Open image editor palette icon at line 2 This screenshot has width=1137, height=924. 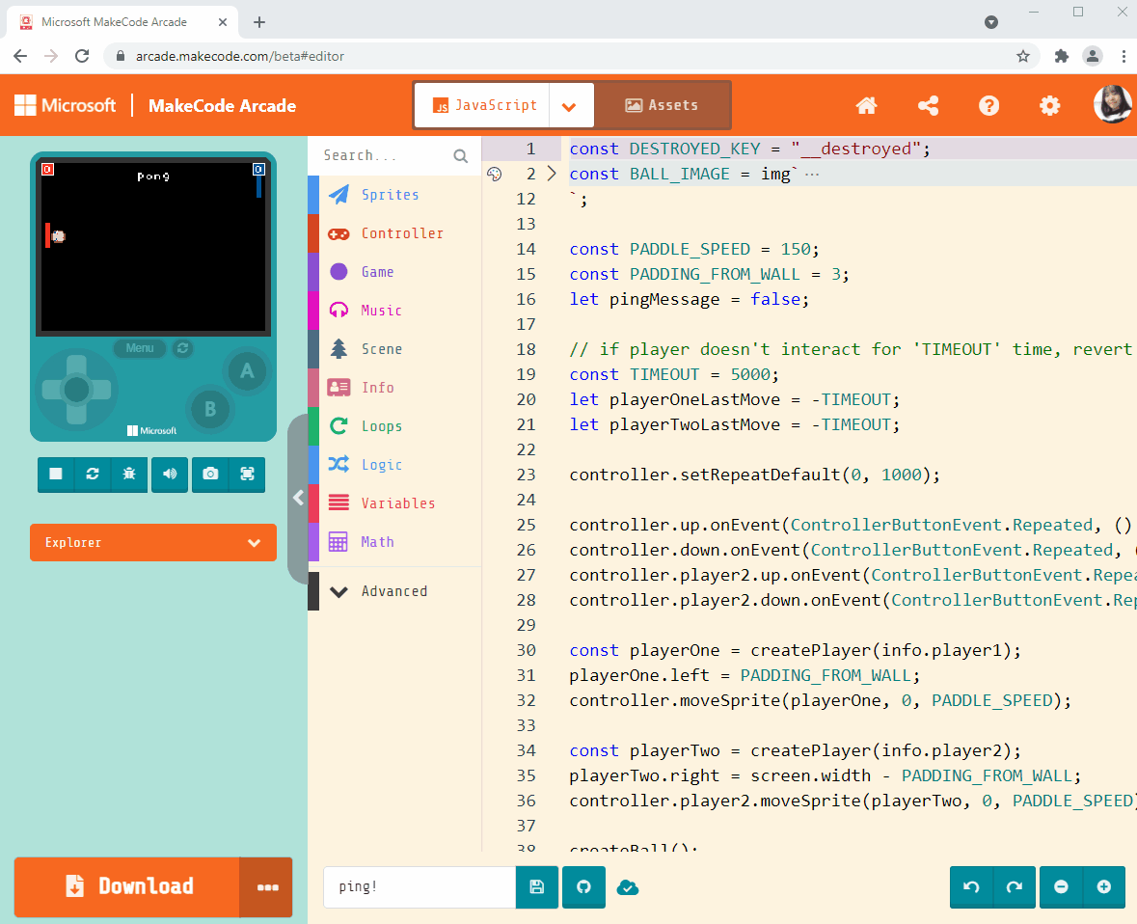[495, 174]
